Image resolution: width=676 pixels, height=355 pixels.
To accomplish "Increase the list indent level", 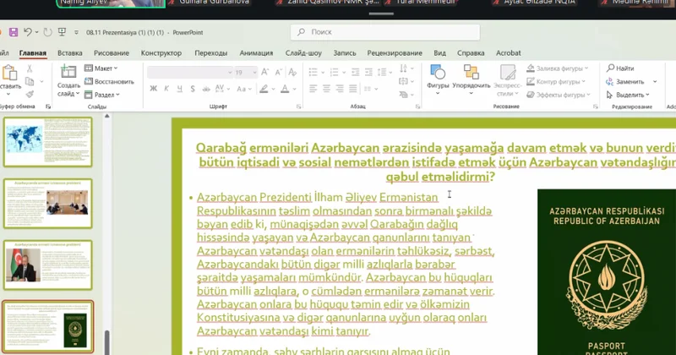I will (368, 72).
